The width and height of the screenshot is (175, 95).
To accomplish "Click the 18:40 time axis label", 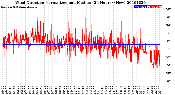I will pyautogui.click(x=125, y=90).
